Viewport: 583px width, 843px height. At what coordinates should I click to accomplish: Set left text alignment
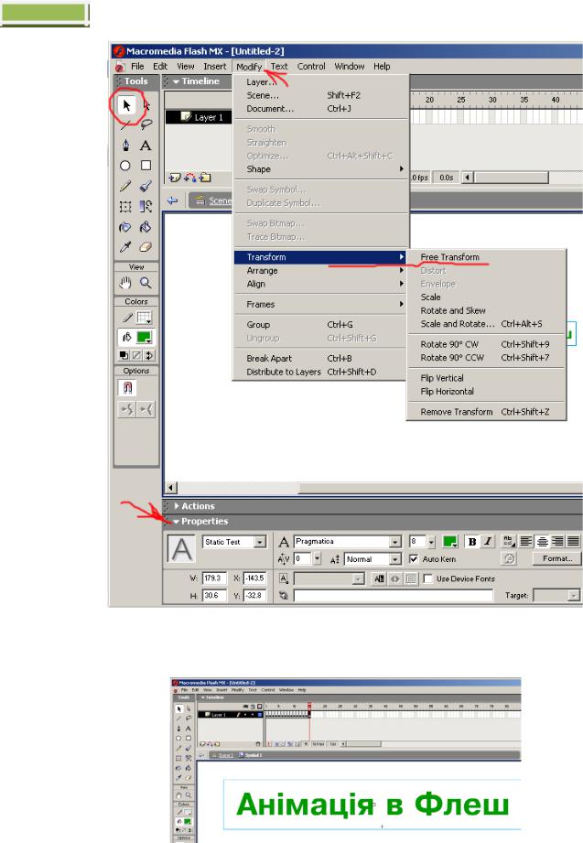[x=526, y=541]
